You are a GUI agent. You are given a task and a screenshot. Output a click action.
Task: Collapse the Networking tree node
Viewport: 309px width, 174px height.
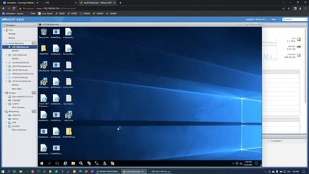4,112
